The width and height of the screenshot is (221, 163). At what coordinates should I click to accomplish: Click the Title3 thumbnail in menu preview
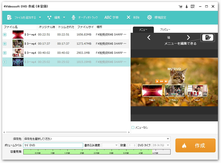[x=197, y=91]
